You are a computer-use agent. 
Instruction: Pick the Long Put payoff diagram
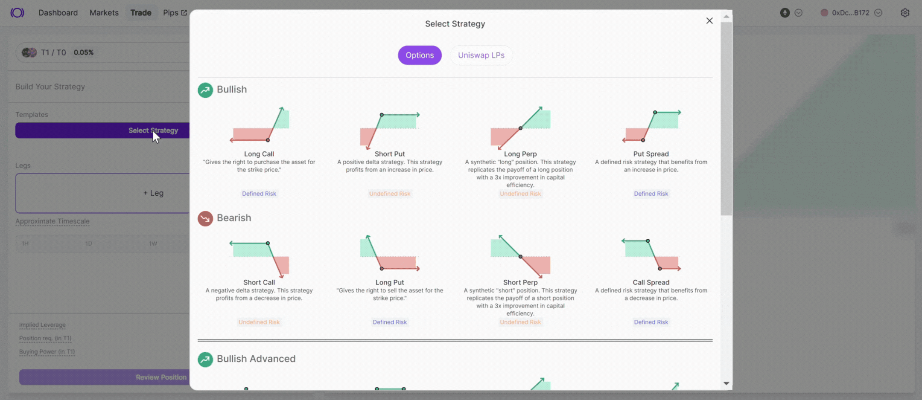(389, 254)
